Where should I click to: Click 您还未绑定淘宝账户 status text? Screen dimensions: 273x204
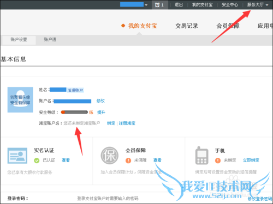point(82,123)
